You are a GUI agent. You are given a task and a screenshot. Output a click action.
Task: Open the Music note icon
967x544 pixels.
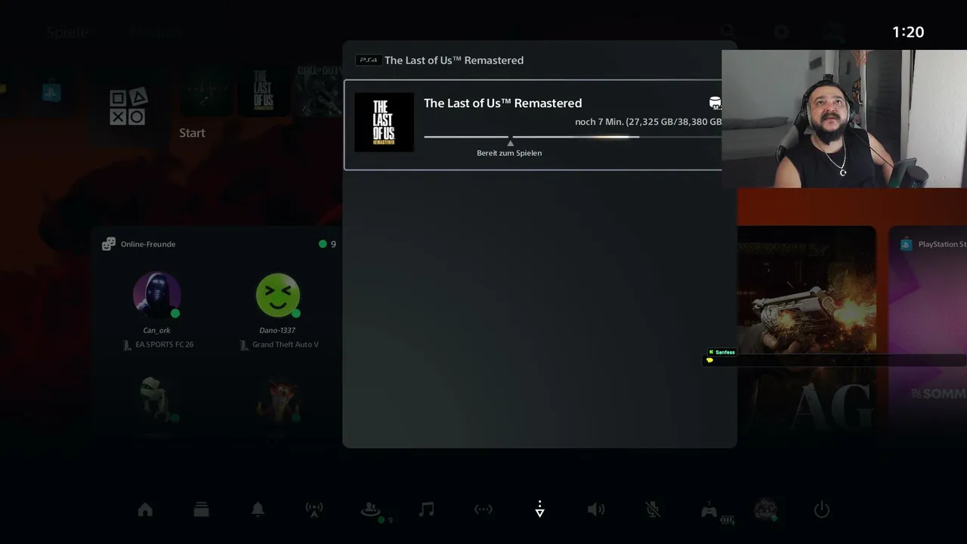[x=427, y=510]
